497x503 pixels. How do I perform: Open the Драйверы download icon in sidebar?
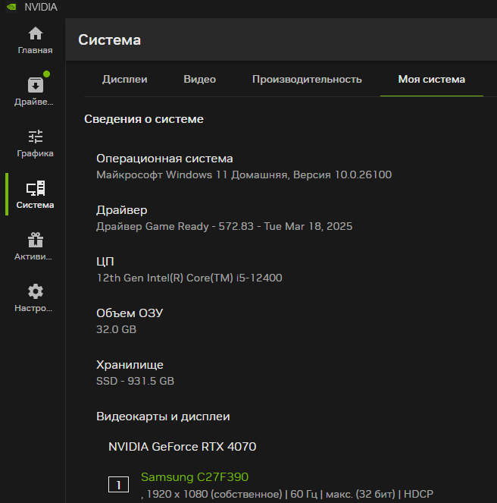coord(36,85)
